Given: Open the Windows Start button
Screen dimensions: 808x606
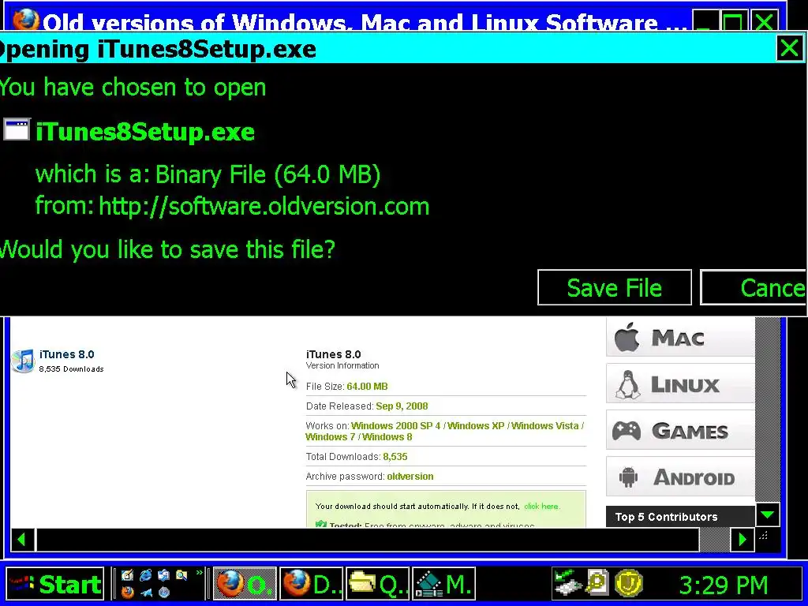Looking at the screenshot, I should coord(56,585).
